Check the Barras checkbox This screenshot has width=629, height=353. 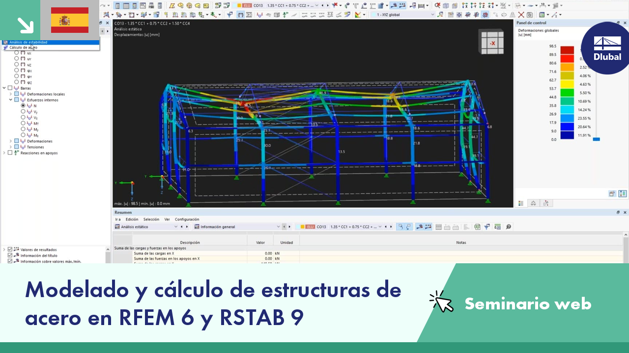coord(10,88)
